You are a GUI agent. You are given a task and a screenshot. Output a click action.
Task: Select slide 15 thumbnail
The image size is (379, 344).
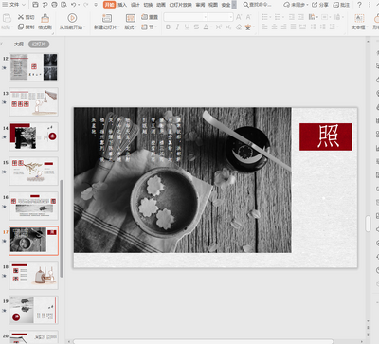pos(34,172)
